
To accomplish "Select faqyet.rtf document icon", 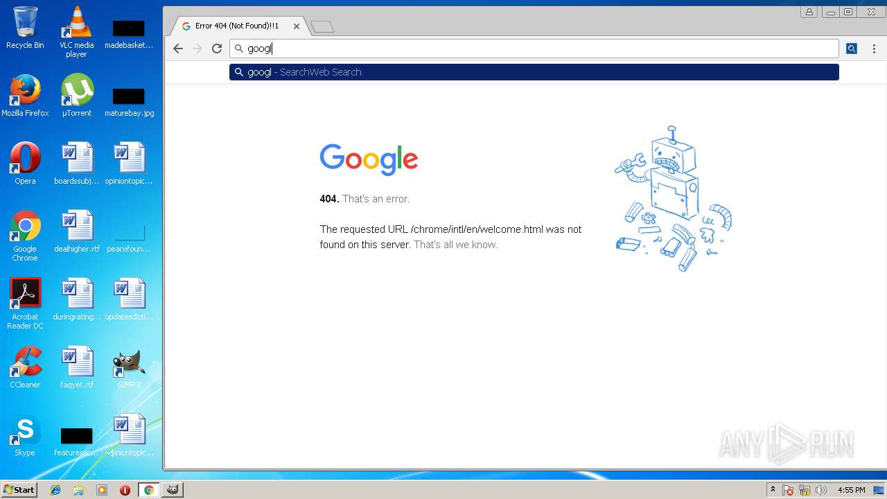I will [x=77, y=367].
